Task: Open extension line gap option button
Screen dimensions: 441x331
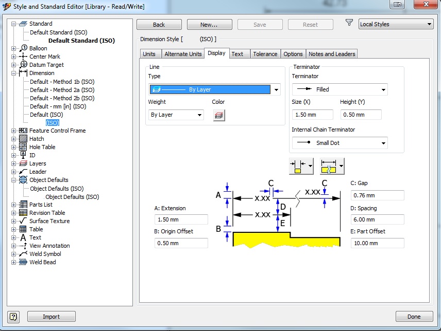Action: (301, 167)
